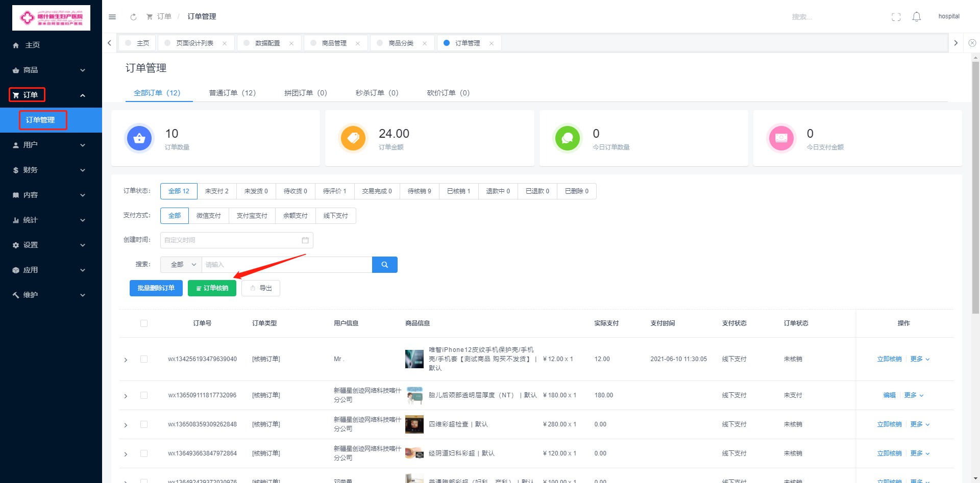Switch to 拼团订单 (0) tab
The height and width of the screenshot is (483, 980).
306,93
